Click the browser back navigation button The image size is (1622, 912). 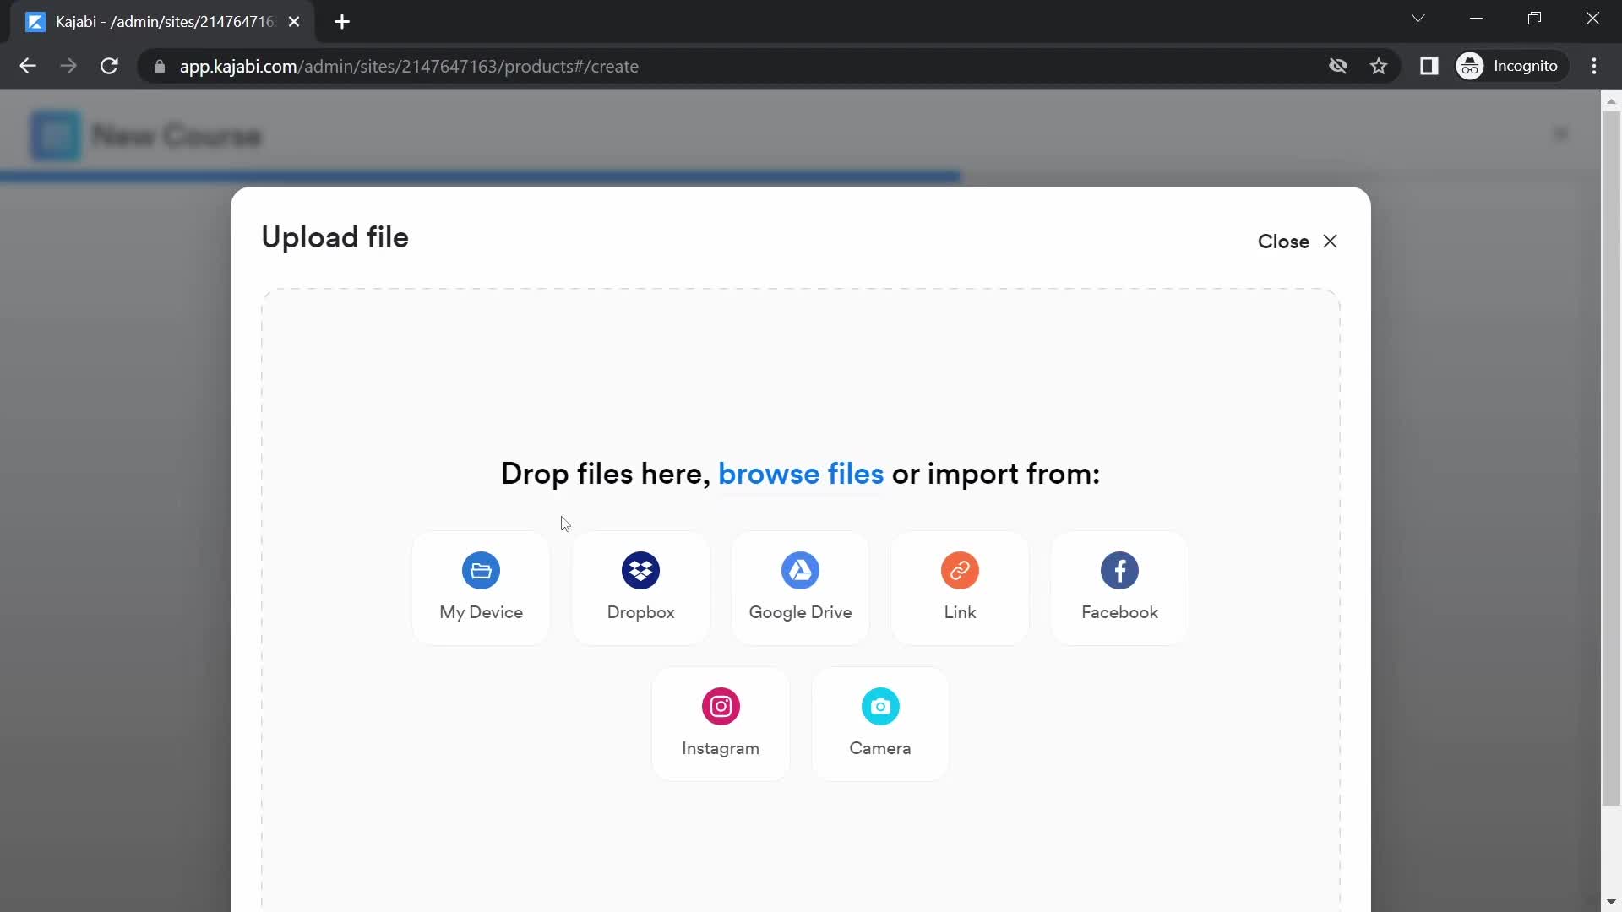27,67
